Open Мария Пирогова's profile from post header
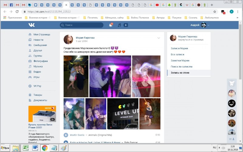 (85, 38)
